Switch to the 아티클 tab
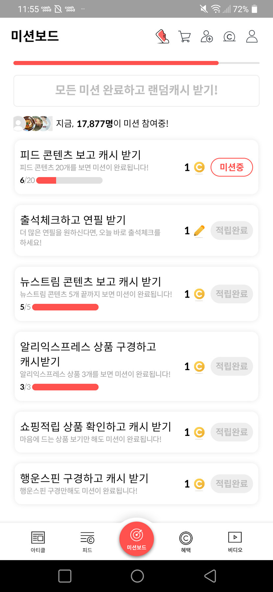This screenshot has height=592, width=273. tap(38, 541)
